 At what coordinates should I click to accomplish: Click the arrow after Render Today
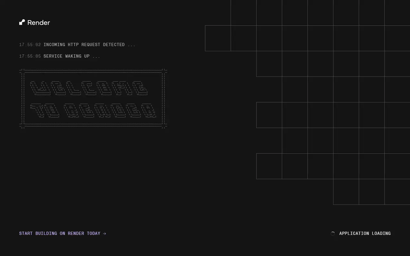pos(104,233)
